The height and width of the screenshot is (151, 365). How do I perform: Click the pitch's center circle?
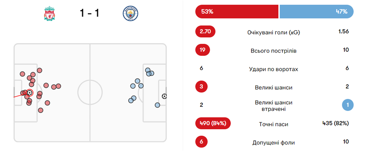tap(90, 92)
